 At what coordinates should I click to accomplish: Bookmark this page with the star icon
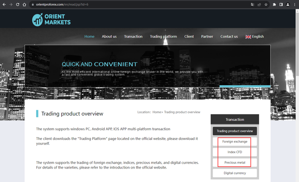(266, 4)
